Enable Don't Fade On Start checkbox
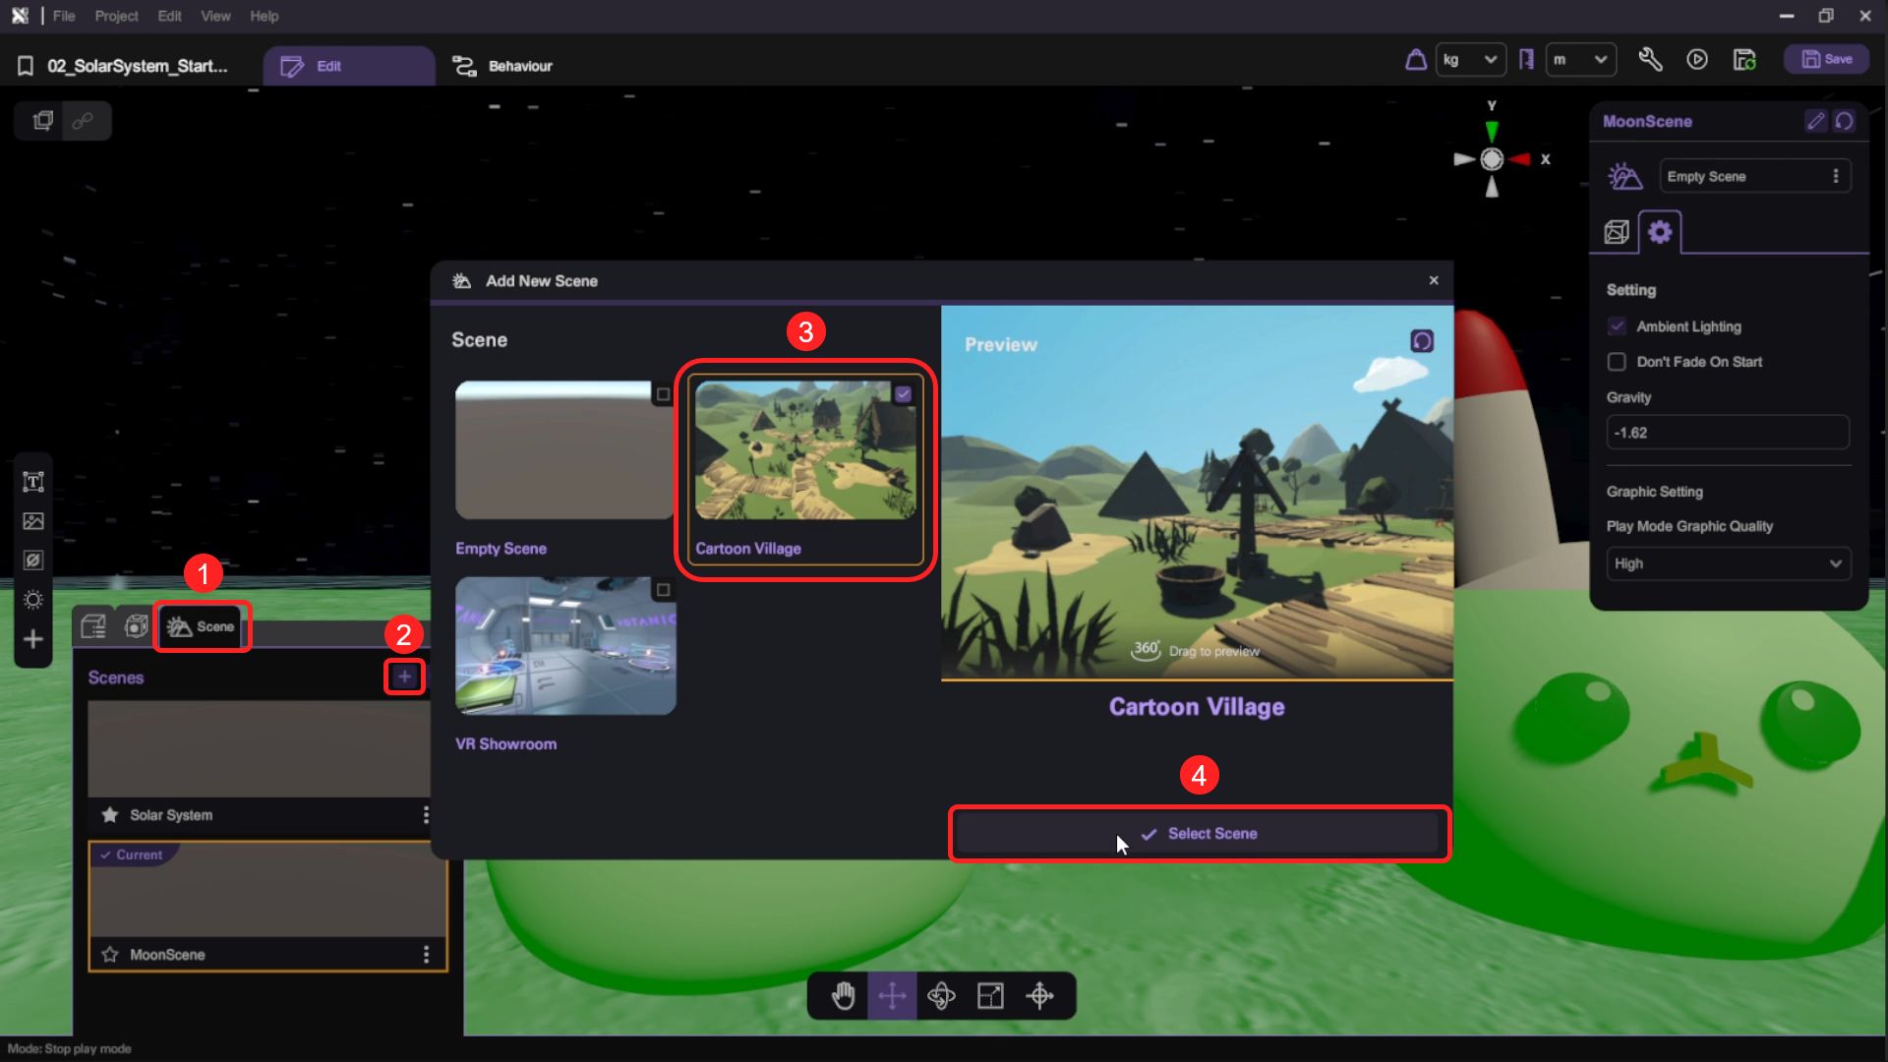Screen dimensions: 1888x1062 (1617, 362)
